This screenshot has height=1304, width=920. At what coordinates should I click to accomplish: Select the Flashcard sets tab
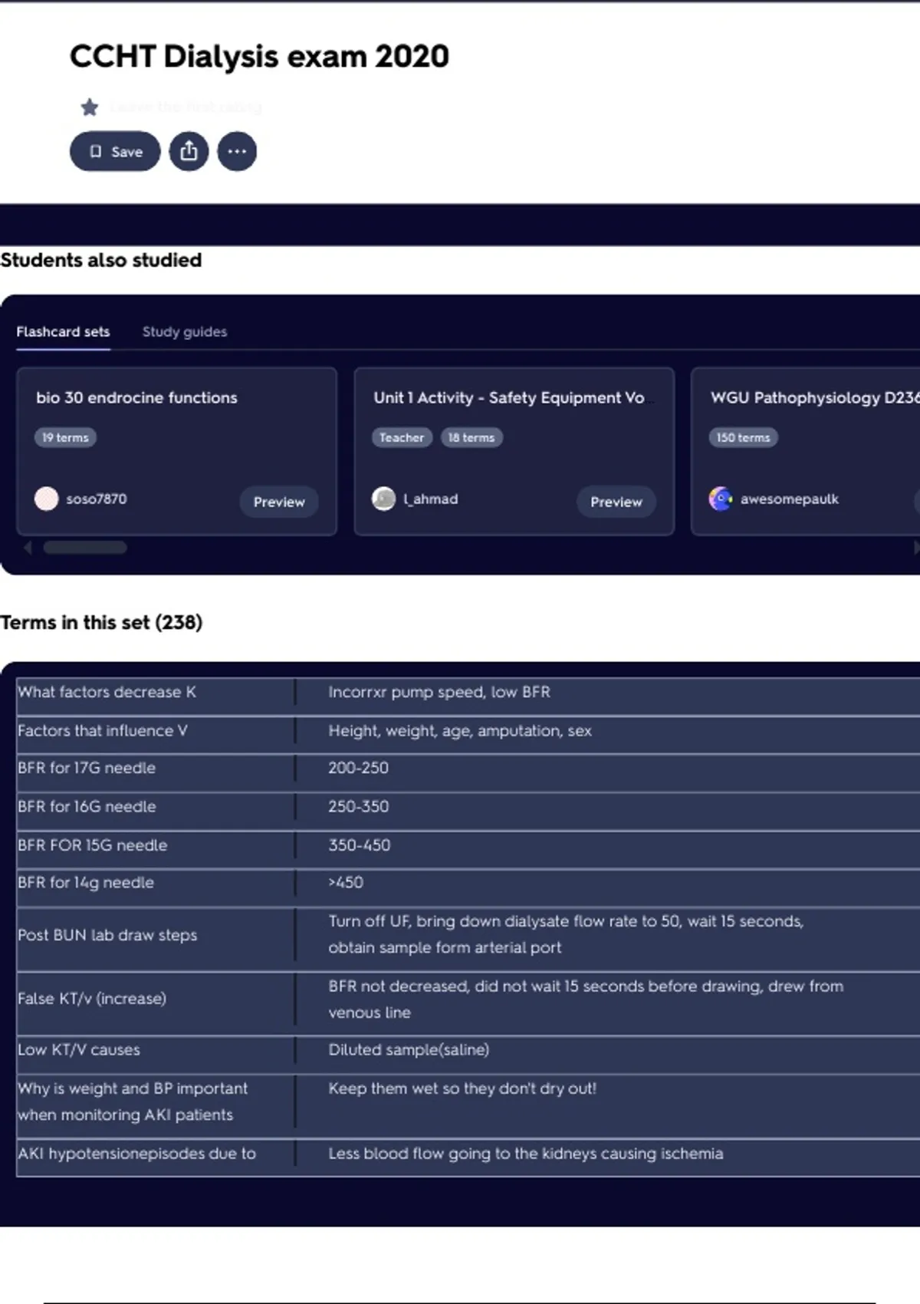63,332
